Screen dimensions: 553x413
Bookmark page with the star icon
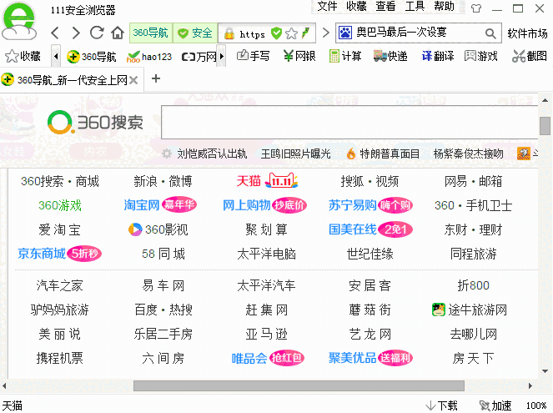pyautogui.click(x=291, y=34)
